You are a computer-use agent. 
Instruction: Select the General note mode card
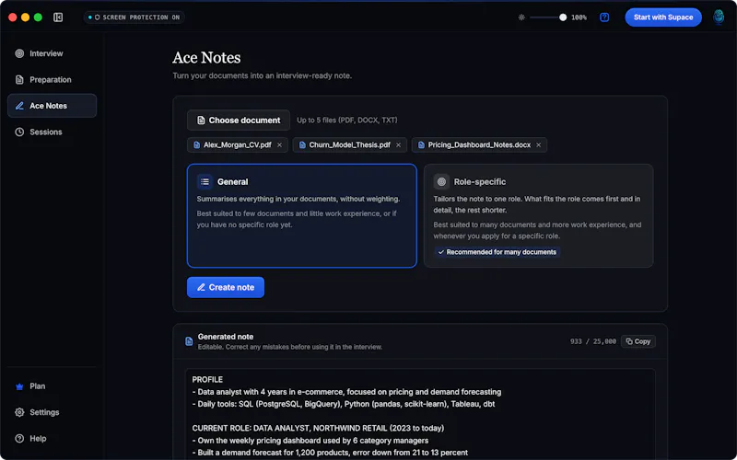click(x=302, y=215)
